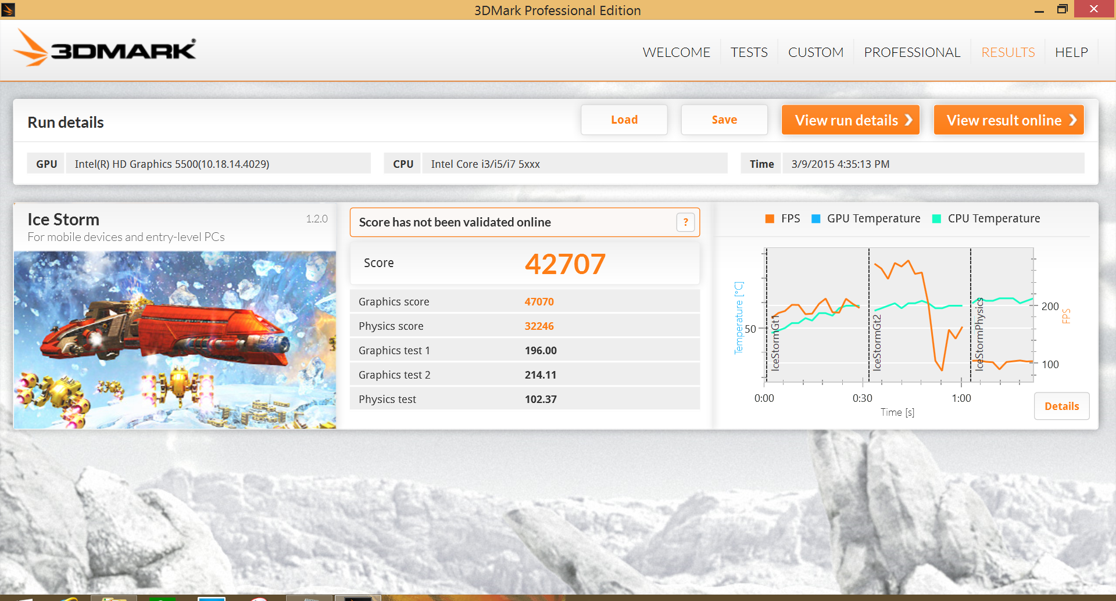Viewport: 1116px width, 601px height.
Task: Select the RESULTS tab
Action: (x=1008, y=52)
